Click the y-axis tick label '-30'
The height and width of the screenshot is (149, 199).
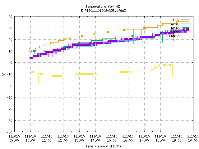tap(10, 97)
